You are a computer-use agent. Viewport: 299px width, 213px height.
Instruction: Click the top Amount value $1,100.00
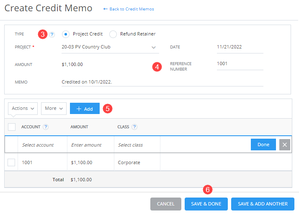pyautogui.click(x=72, y=64)
